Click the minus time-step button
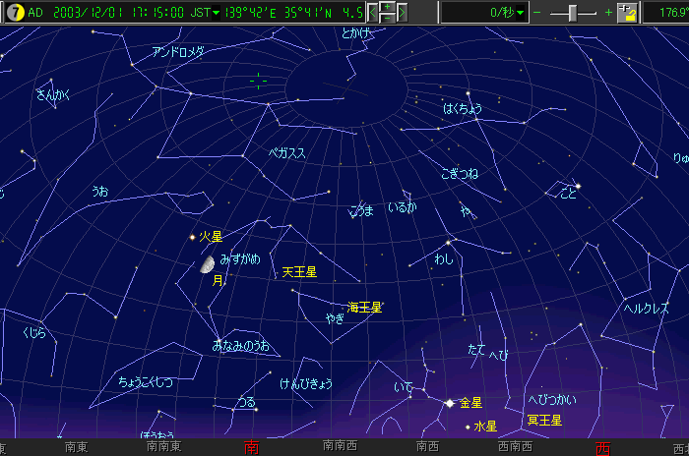This screenshot has width=689, height=456. 388,19
